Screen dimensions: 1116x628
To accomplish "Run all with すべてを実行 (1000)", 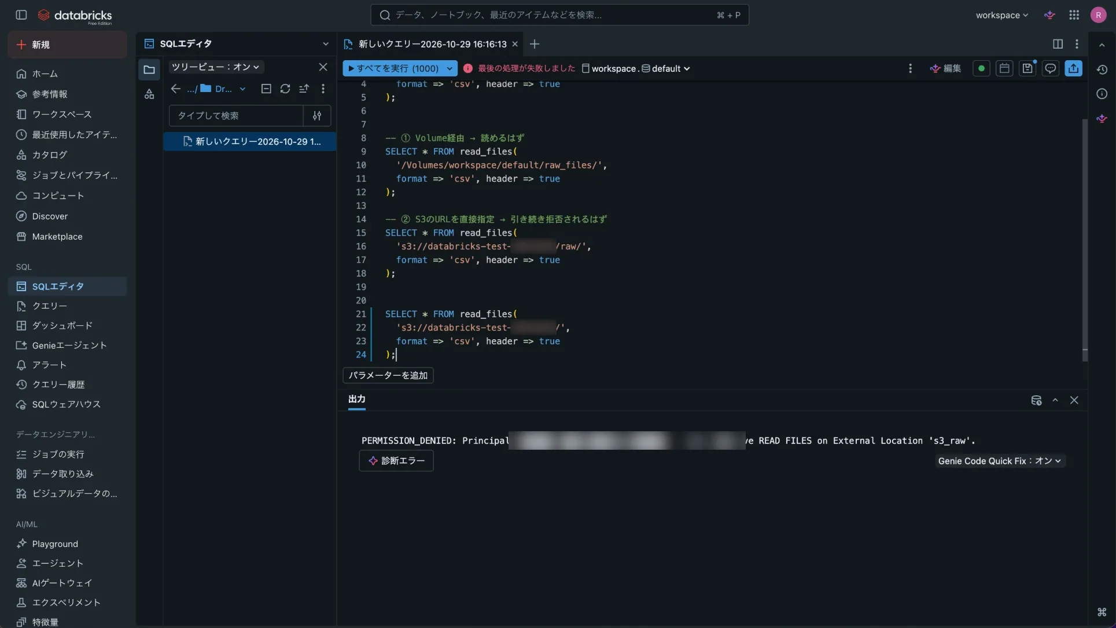I will click(x=393, y=68).
